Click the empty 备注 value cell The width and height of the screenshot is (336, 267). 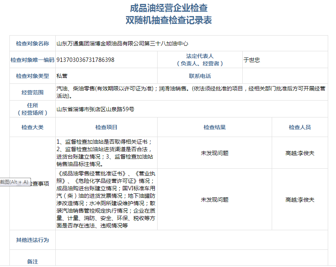[192, 258]
